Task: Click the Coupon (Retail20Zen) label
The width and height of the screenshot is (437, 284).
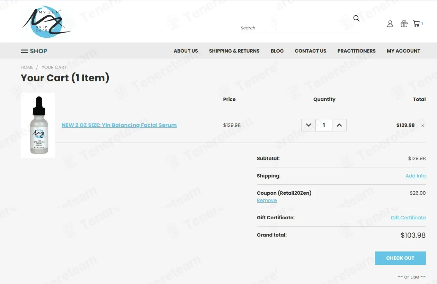Action: coord(284,193)
